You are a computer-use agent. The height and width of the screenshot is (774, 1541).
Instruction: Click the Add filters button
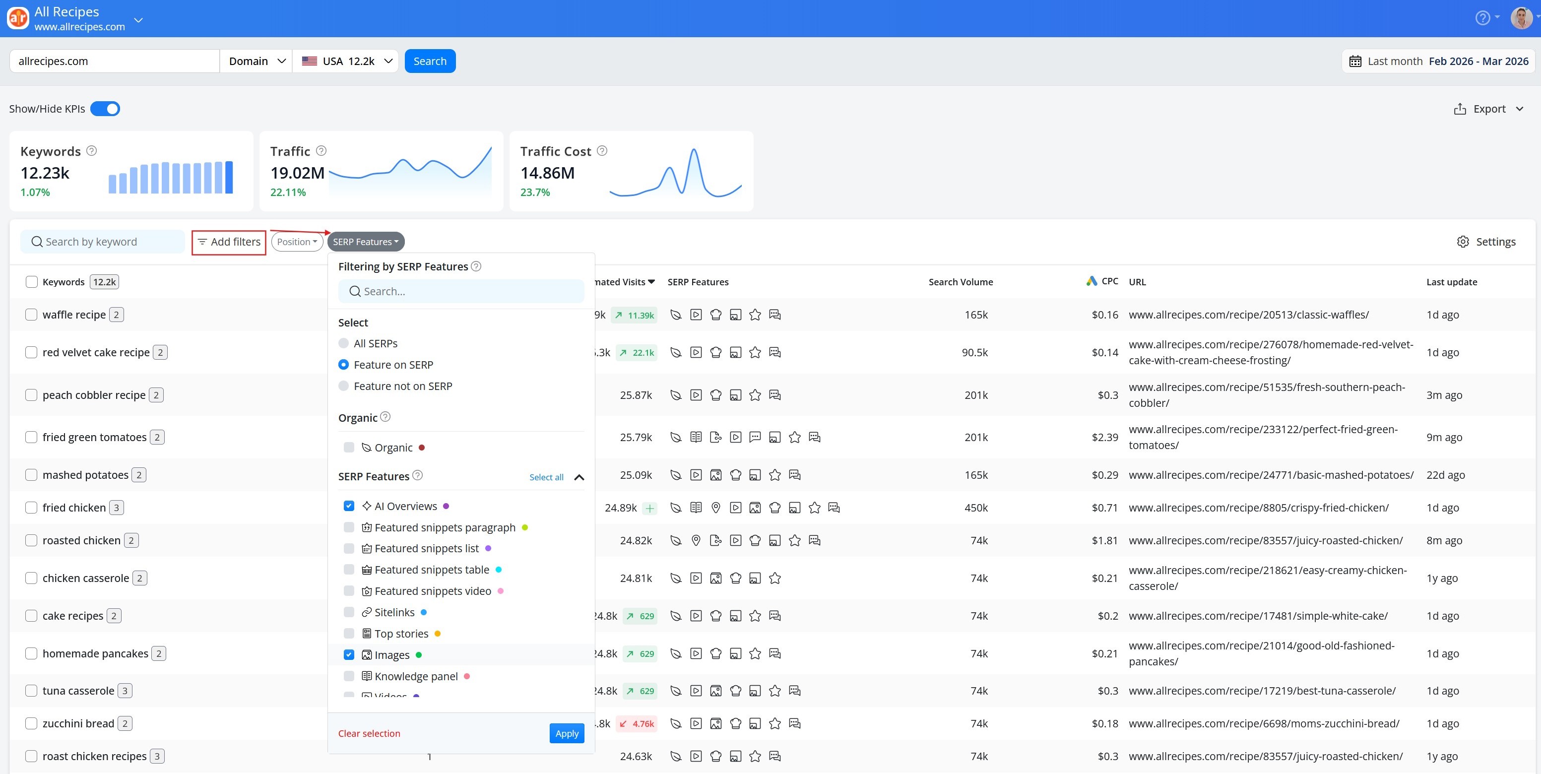point(229,242)
